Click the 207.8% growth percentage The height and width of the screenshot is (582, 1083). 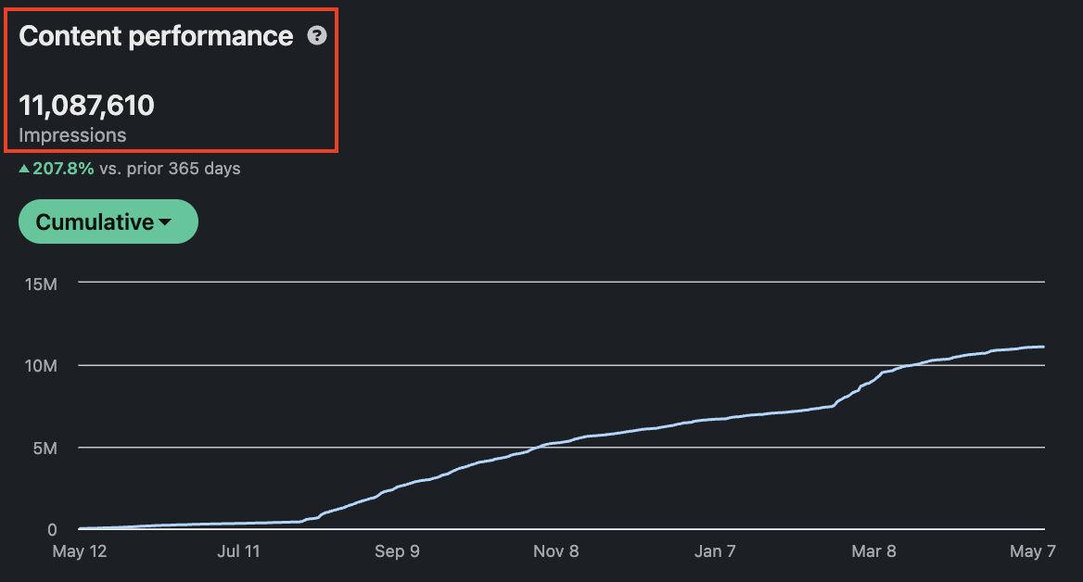click(63, 169)
